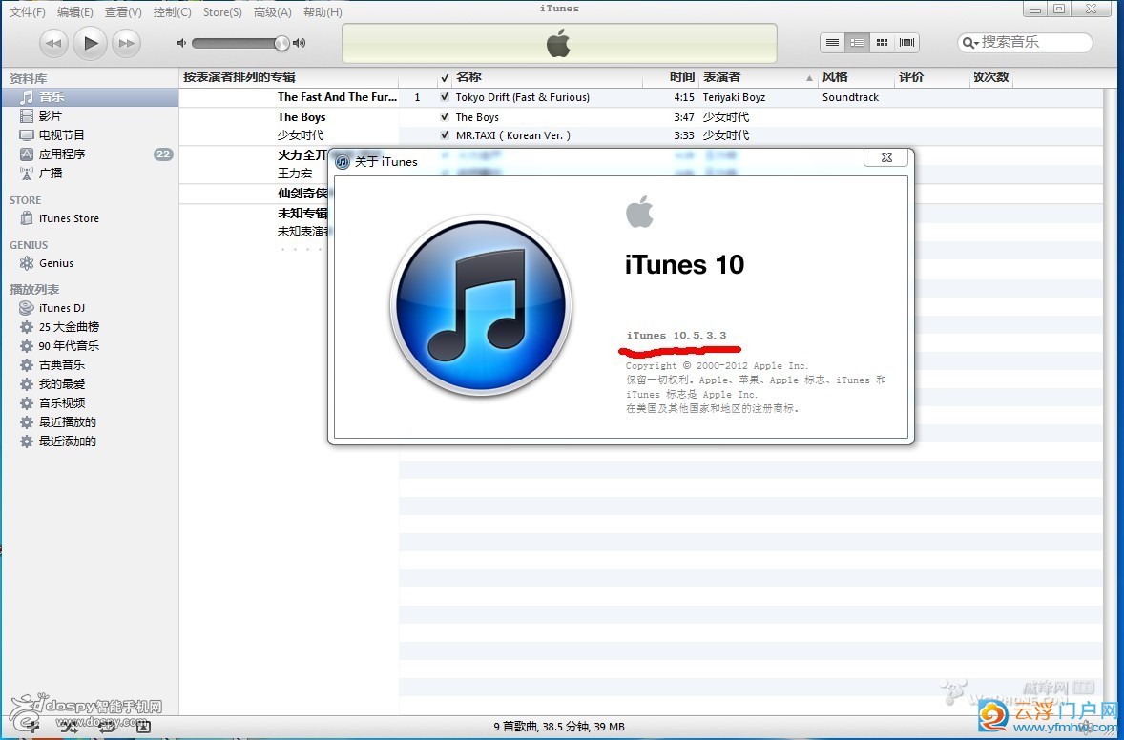Click the volume slider knob
The width and height of the screenshot is (1124, 740).
(x=281, y=43)
